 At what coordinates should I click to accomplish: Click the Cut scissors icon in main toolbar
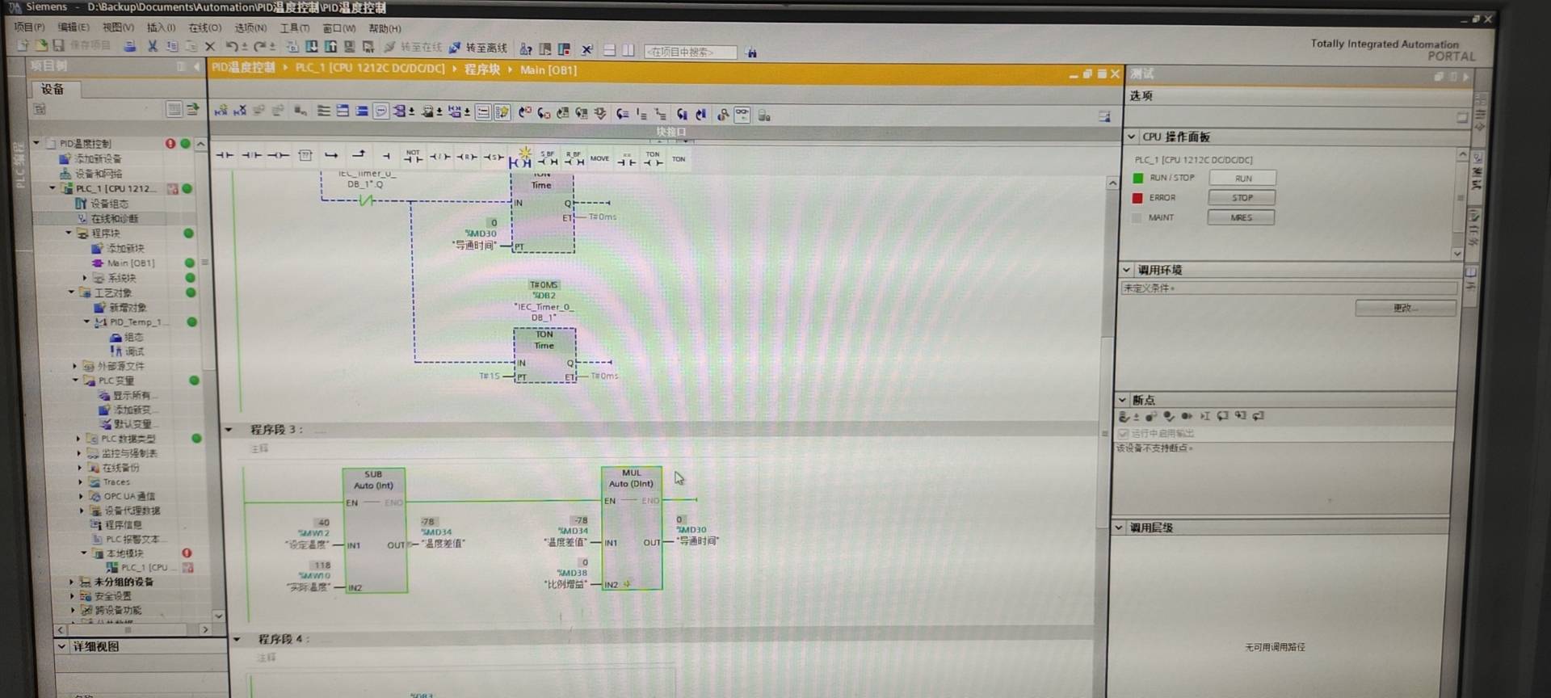(x=152, y=46)
